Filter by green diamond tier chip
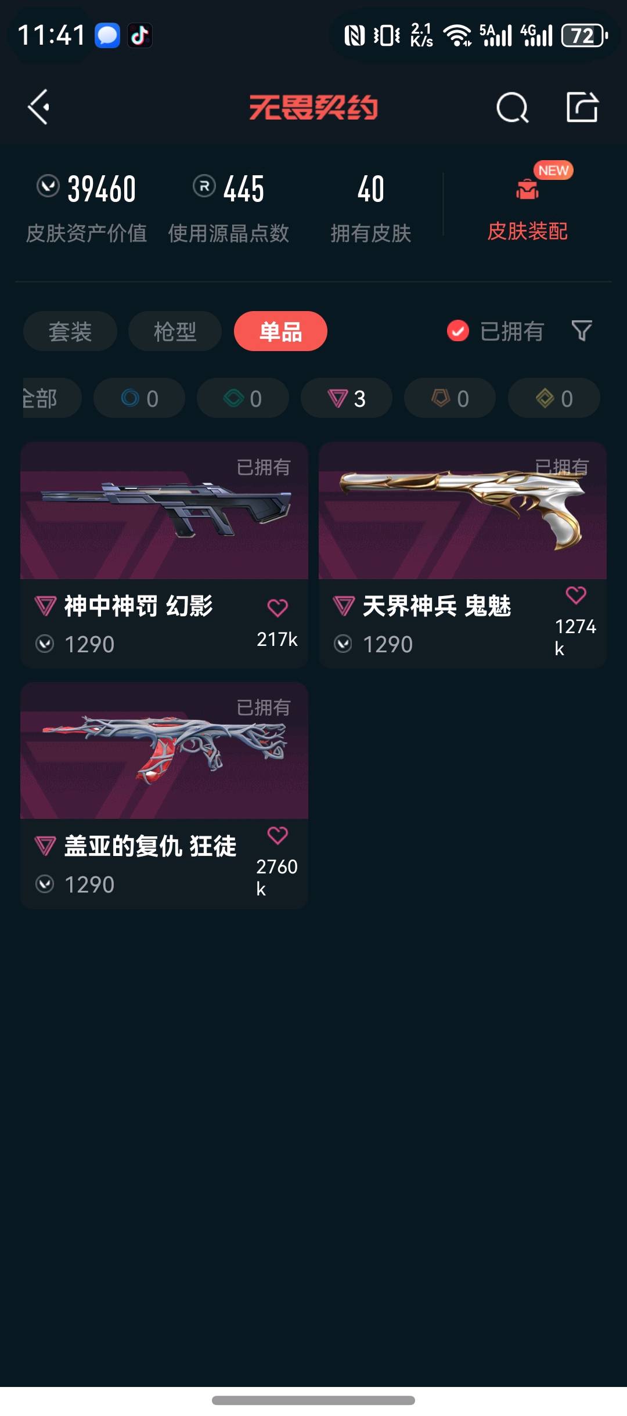This screenshot has width=627, height=1416. [243, 398]
